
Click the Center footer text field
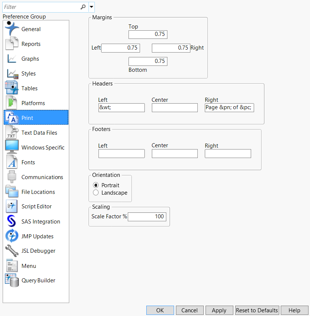(175, 154)
